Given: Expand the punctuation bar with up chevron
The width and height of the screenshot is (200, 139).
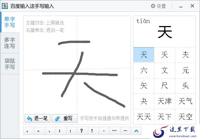Looking at the screenshot, I should point(136,131).
